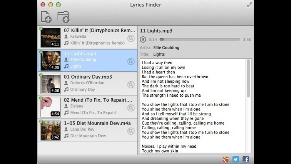This screenshot has width=291, height=164.
Task: Search lyrics for Killin' It row
Action: [131, 38]
